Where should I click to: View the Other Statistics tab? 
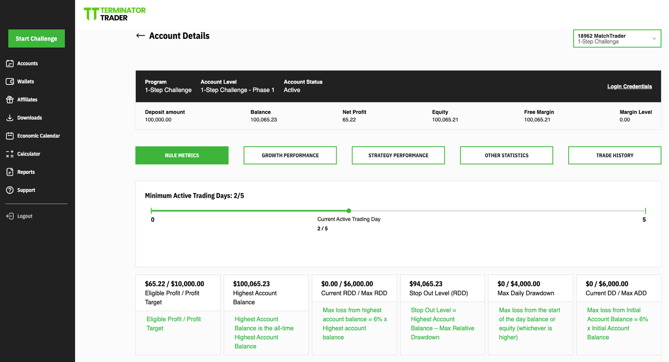506,156
